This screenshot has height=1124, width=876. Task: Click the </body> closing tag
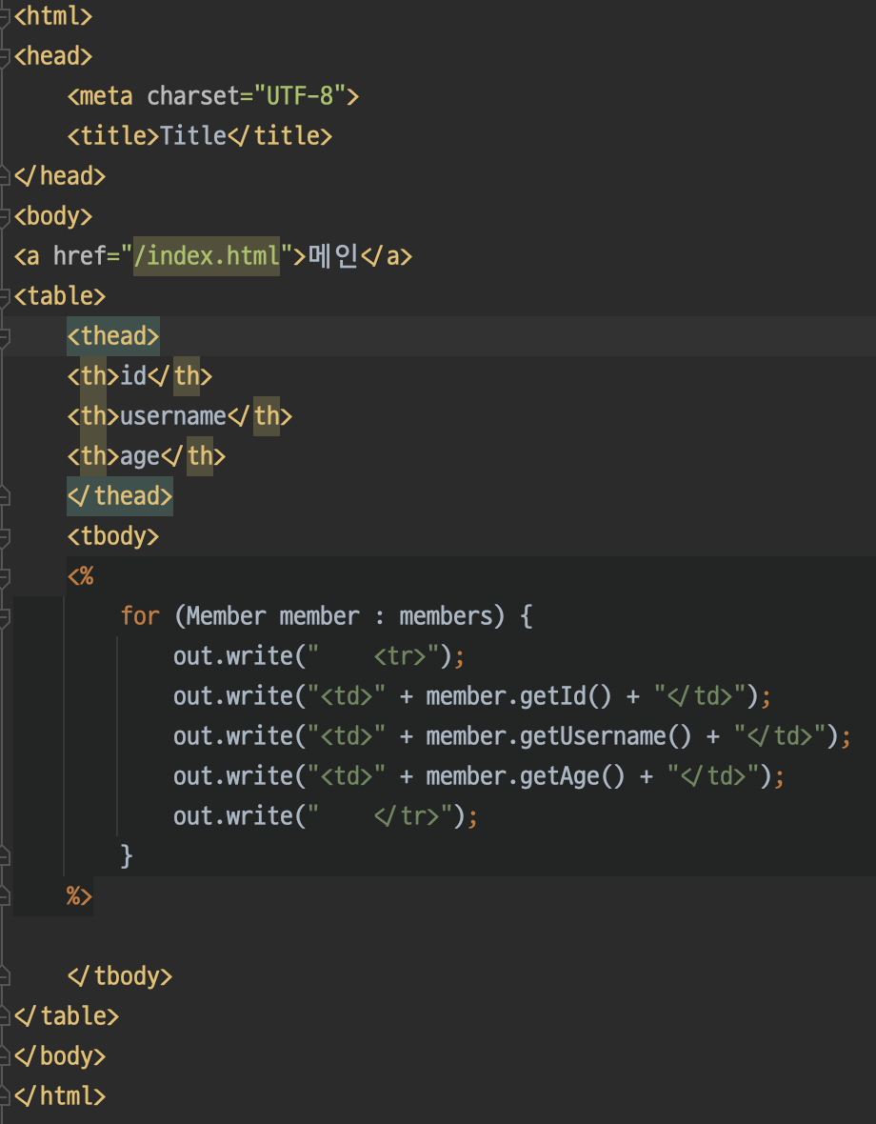pos(59,1056)
